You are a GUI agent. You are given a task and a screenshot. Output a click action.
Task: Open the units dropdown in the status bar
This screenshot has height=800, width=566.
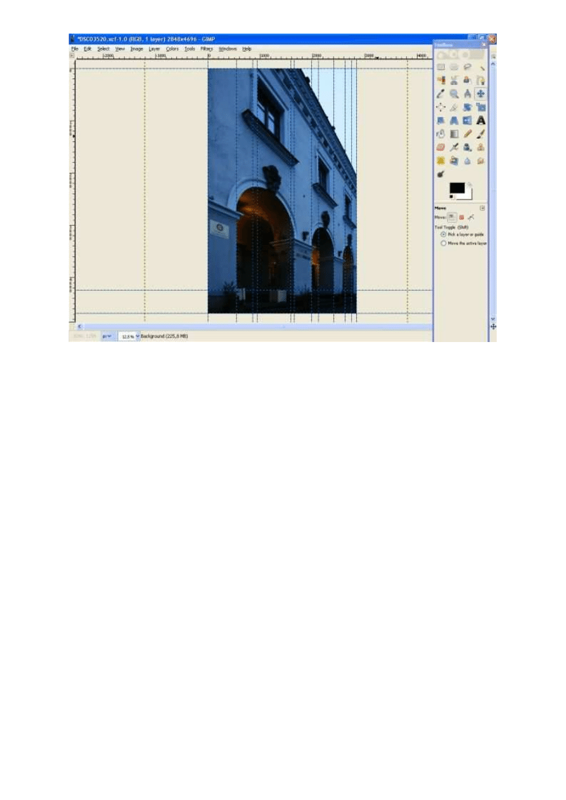coord(108,336)
